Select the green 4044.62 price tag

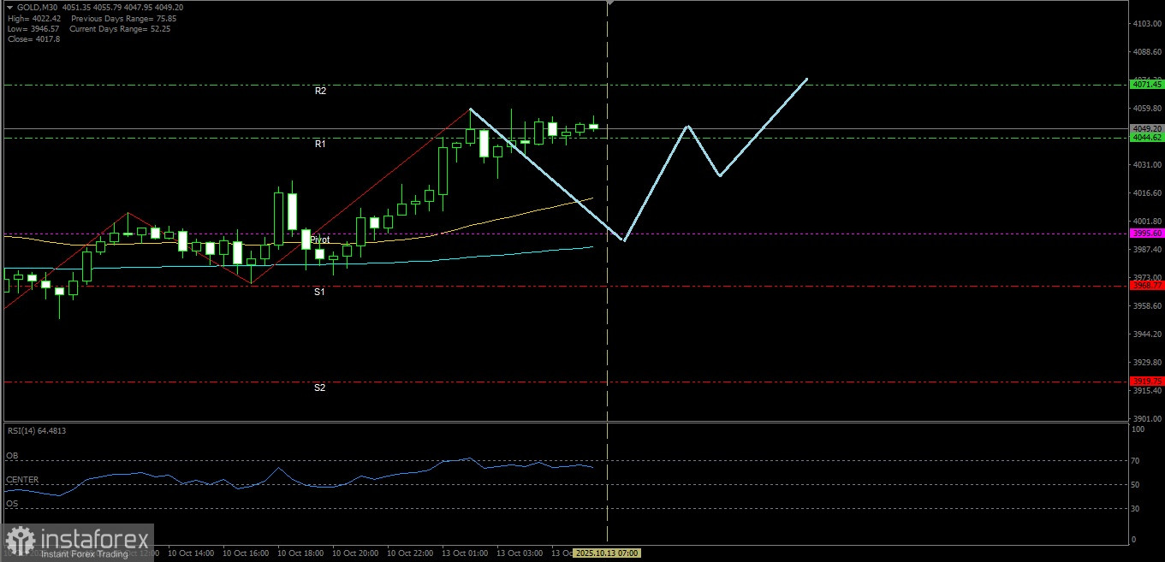coord(1146,137)
